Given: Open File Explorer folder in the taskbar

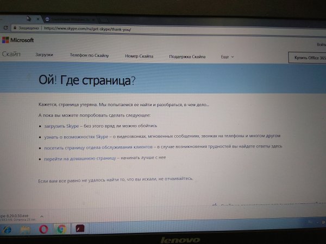Looking at the screenshot, I should [x=26, y=229].
